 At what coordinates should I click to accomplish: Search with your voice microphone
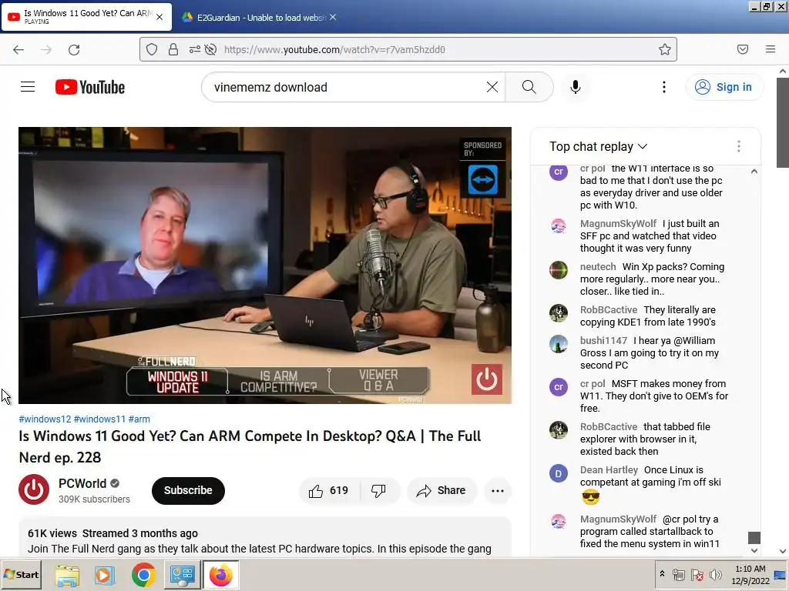tap(576, 87)
